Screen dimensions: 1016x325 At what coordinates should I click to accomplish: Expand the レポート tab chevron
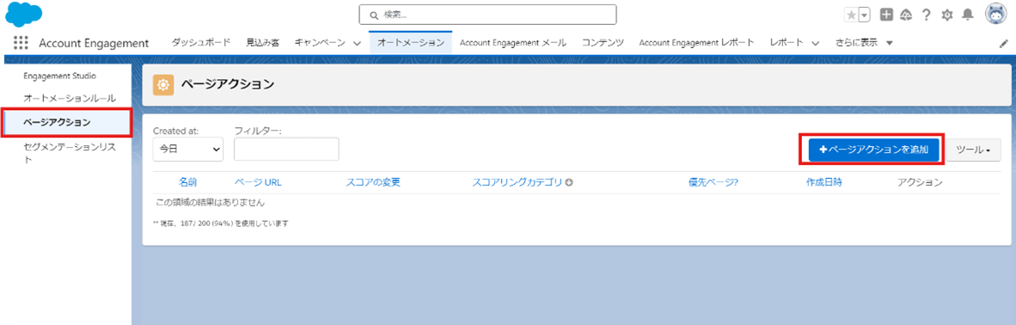pos(815,44)
